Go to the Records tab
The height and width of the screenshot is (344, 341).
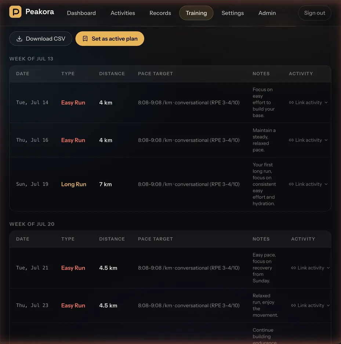[x=160, y=13]
